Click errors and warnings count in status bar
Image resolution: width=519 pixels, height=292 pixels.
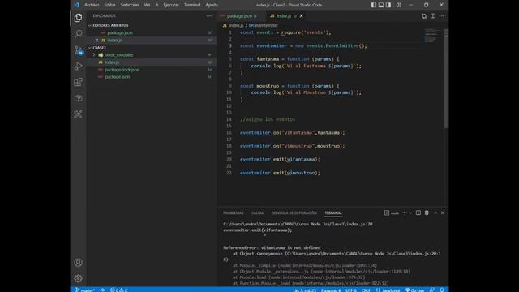(x=119, y=290)
